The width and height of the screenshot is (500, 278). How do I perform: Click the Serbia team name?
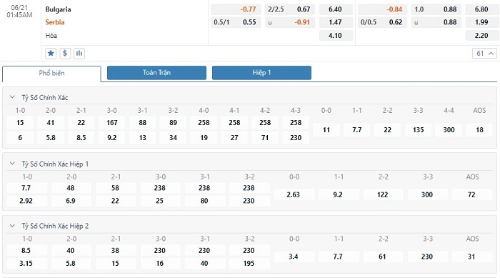click(x=55, y=22)
